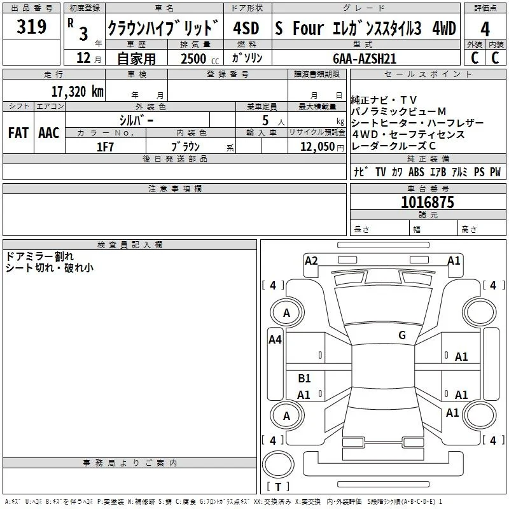Select displacement value 2500 cc
The image size is (509, 509).
point(200,59)
